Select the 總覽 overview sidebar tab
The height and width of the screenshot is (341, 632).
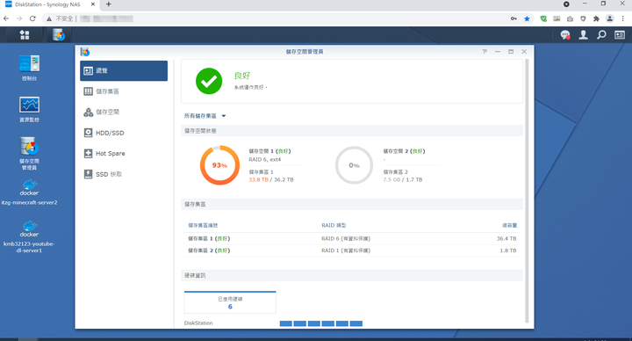click(x=124, y=70)
